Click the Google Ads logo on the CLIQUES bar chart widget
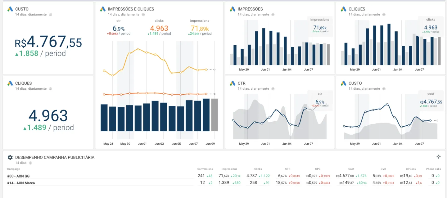The width and height of the screenshot is (447, 198). point(343,9)
